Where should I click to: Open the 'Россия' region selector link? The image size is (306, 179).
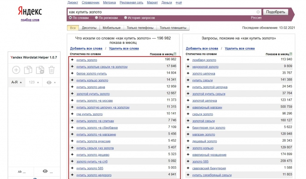pos(256,18)
